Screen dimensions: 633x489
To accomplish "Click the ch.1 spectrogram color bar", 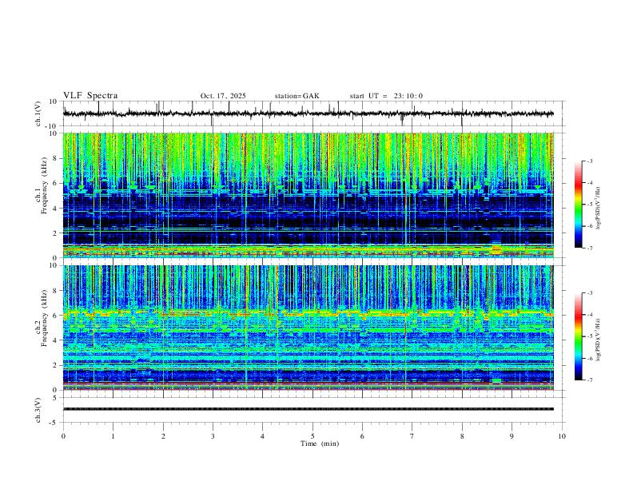I will 578,205.
